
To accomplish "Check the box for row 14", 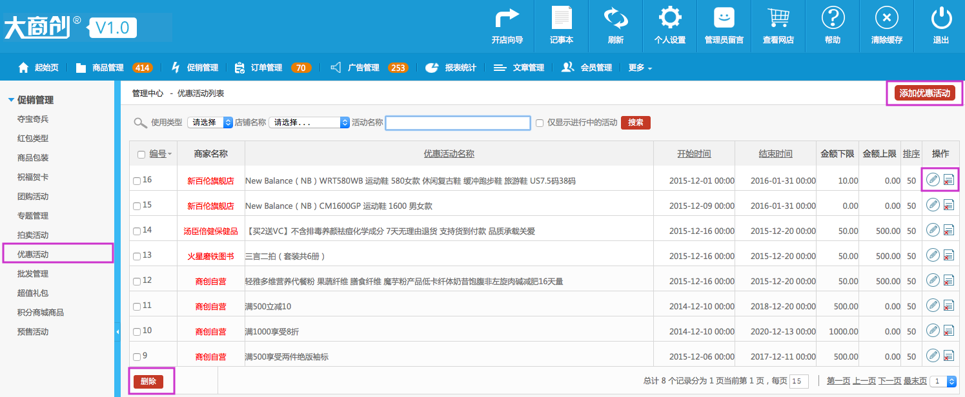I will (137, 231).
